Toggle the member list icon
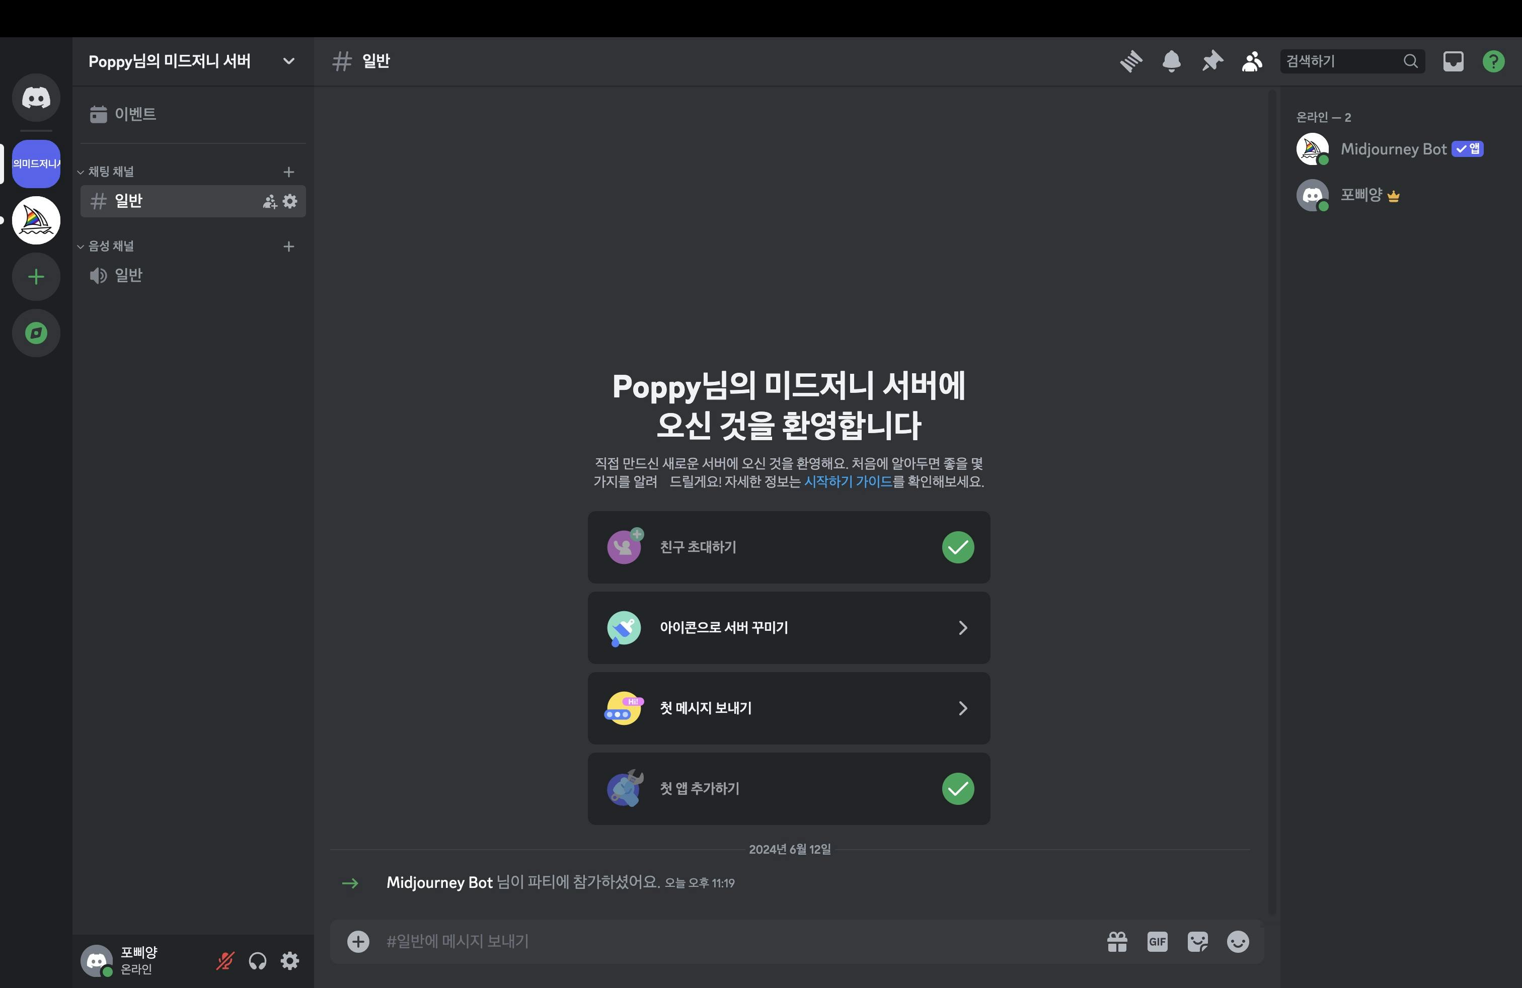1522x988 pixels. (1252, 61)
